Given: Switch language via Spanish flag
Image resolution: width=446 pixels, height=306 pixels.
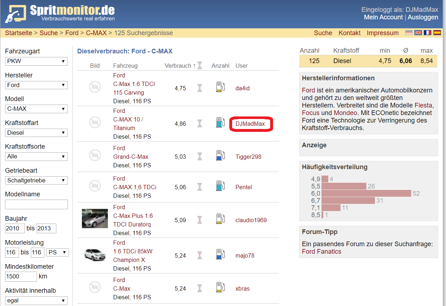Looking at the screenshot, I should click(437, 33).
